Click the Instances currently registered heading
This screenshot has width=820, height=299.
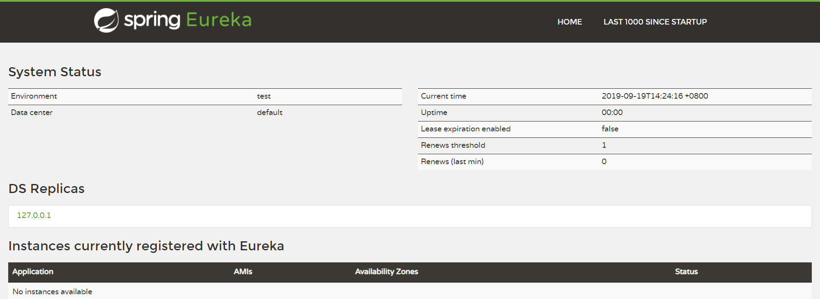[x=146, y=246]
